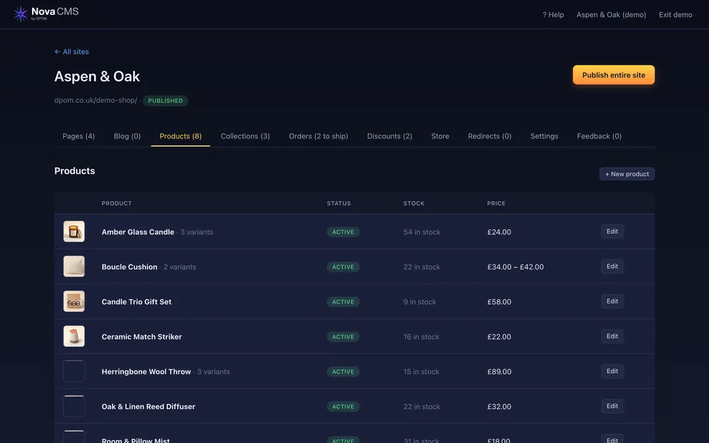Open the Orders (2 to ship) tab
This screenshot has width=709, height=443.
pyautogui.click(x=318, y=136)
